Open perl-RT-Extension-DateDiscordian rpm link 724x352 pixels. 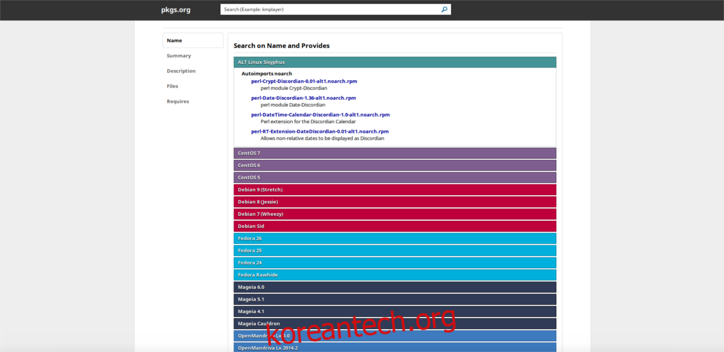pyautogui.click(x=320, y=131)
